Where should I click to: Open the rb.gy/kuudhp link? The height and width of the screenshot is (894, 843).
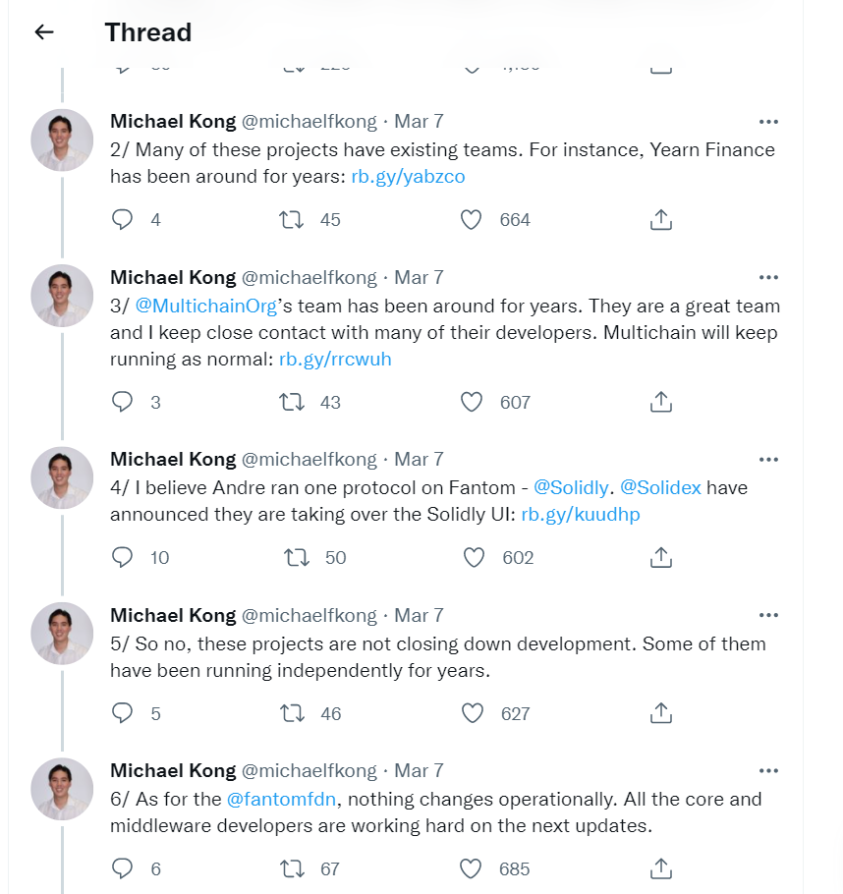[581, 514]
